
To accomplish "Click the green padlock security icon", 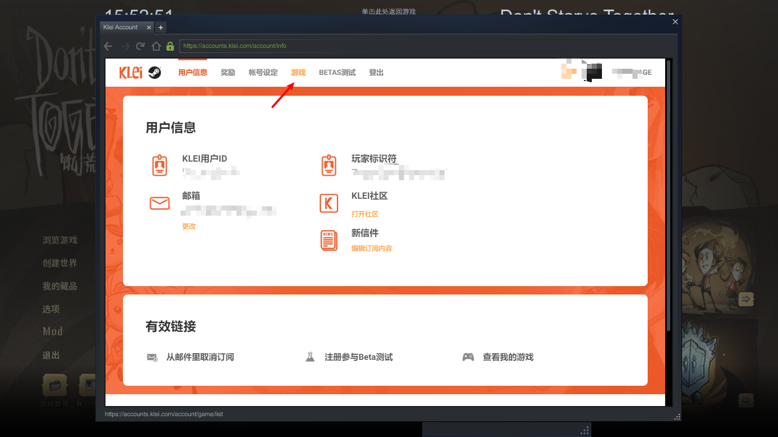I will coord(170,46).
